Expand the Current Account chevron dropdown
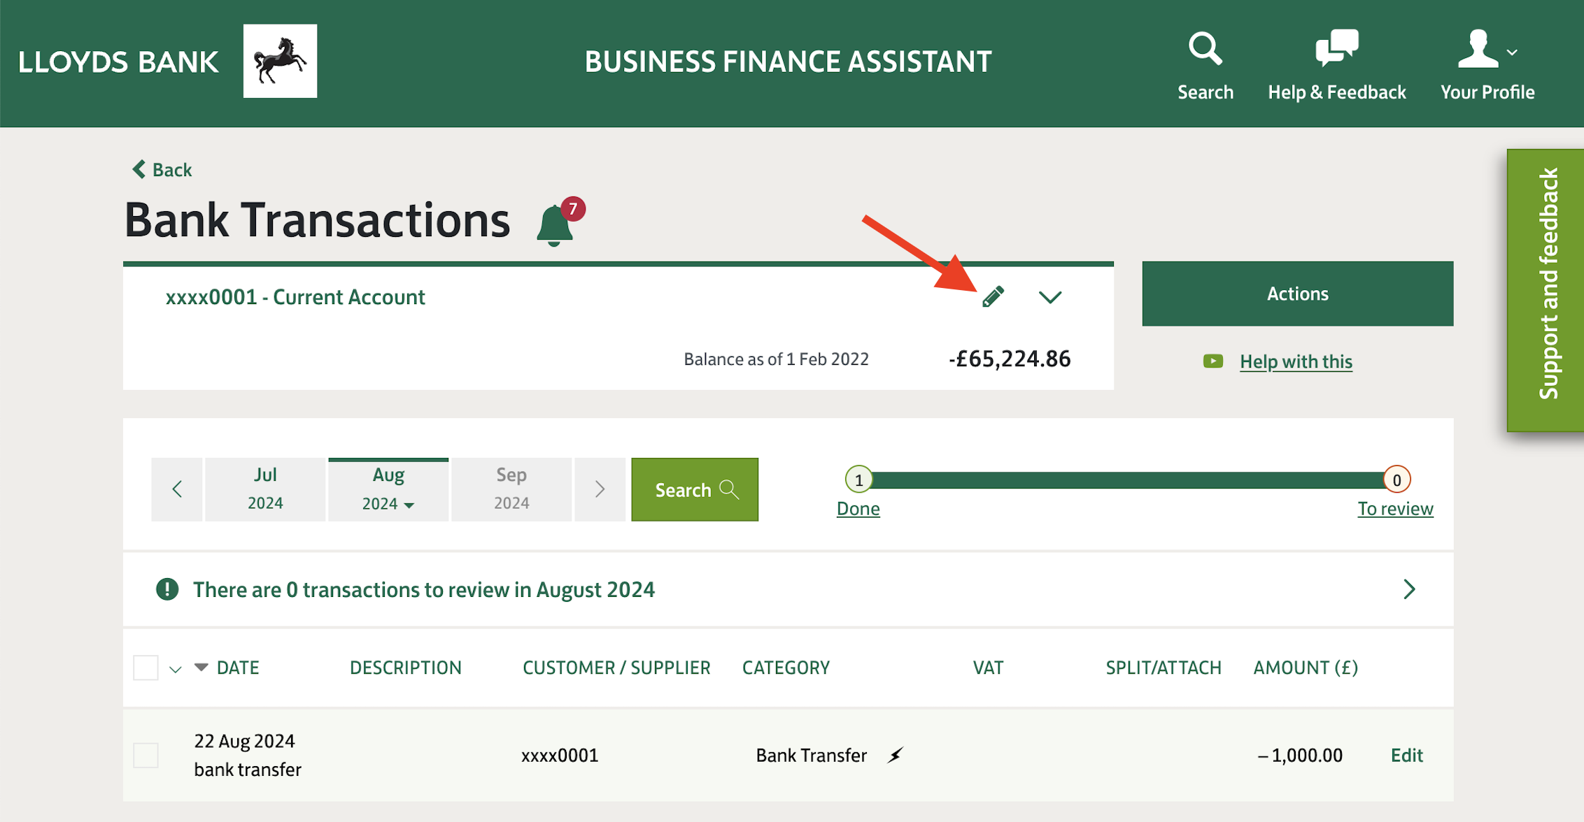Screen dimensions: 1584x822 [x=1049, y=297]
